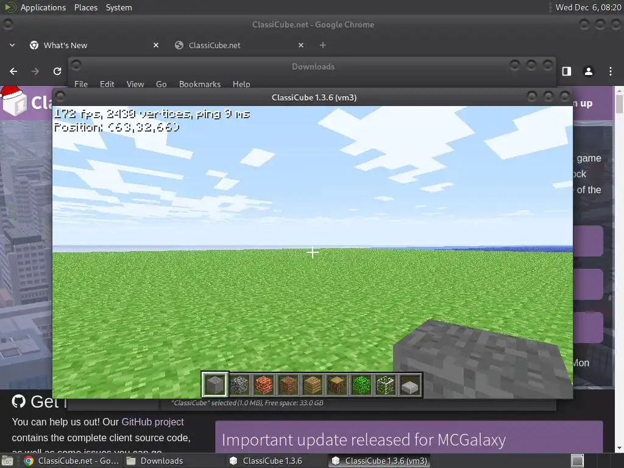Click crosshair at center of game view
Screen dimensions: 624x468
[313, 252]
